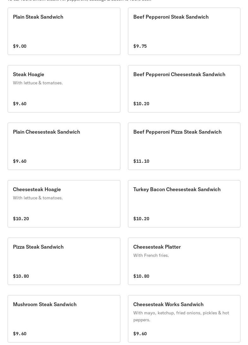Click Steak Hoagie's lettuce & tomatoes description
The width and height of the screenshot is (248, 345).
(38, 83)
